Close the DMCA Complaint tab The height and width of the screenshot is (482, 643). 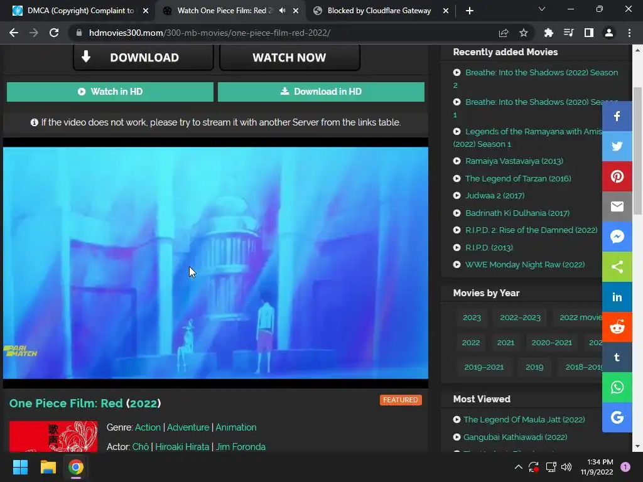[145, 11]
